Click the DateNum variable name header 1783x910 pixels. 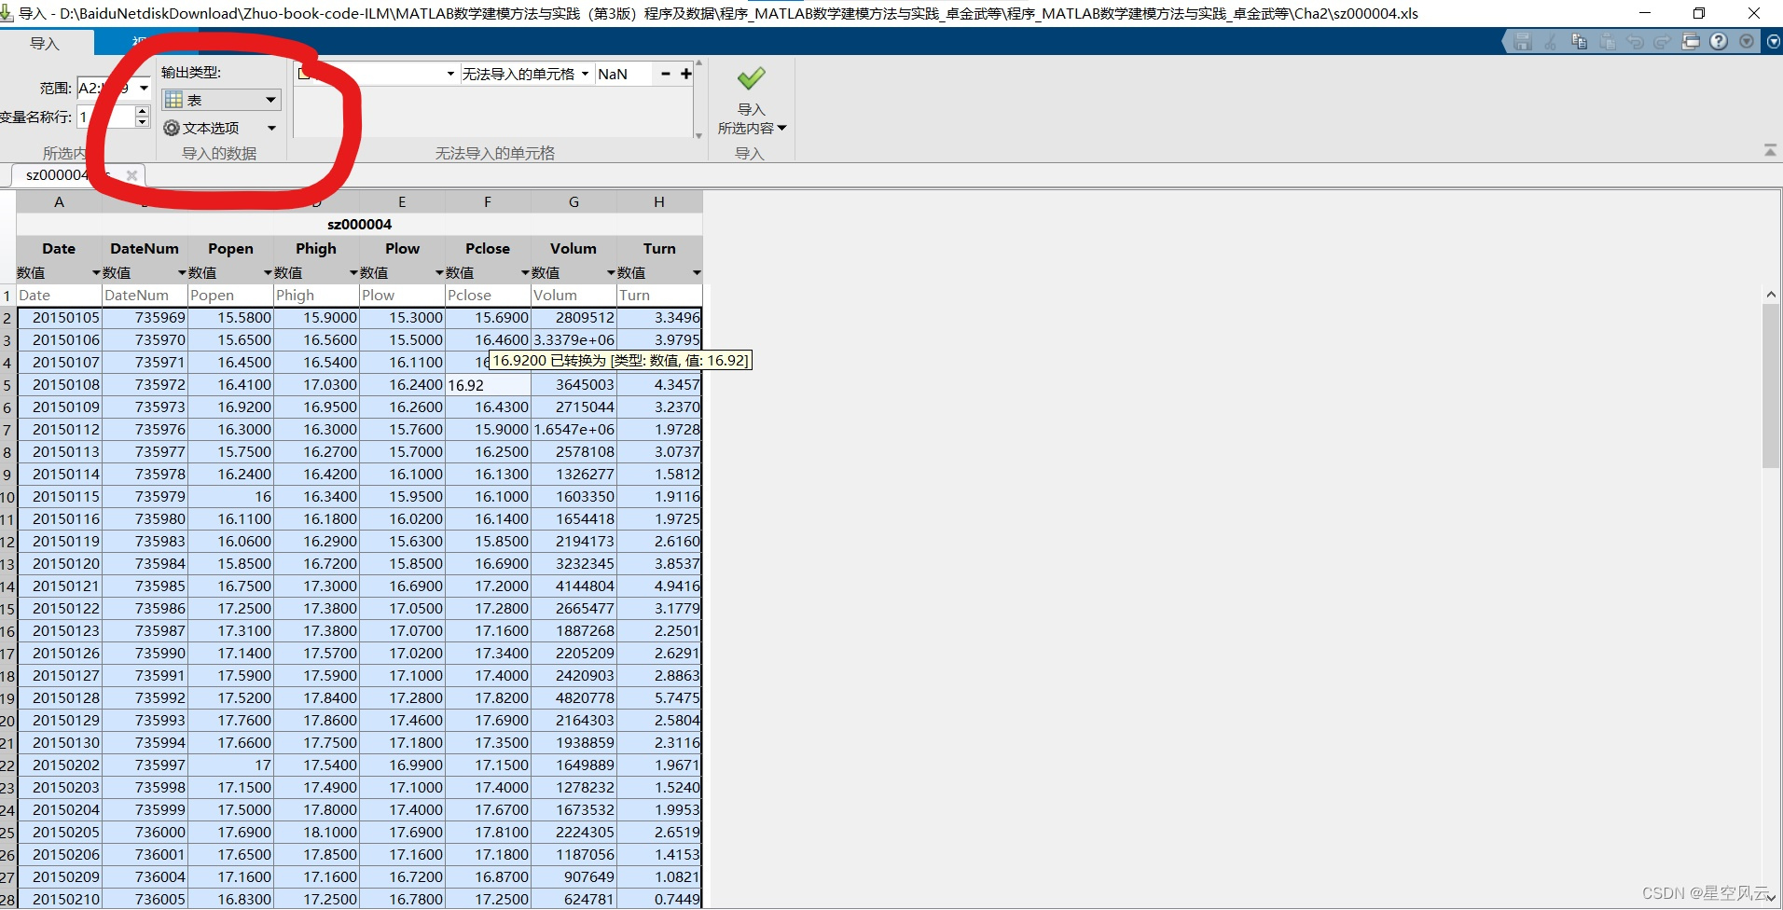[145, 249]
